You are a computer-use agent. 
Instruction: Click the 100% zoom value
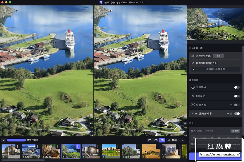coord(174,140)
